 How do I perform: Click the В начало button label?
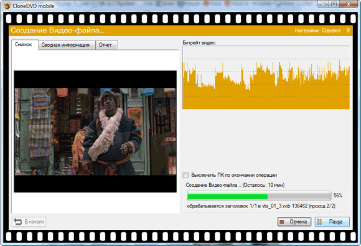pos(34,222)
